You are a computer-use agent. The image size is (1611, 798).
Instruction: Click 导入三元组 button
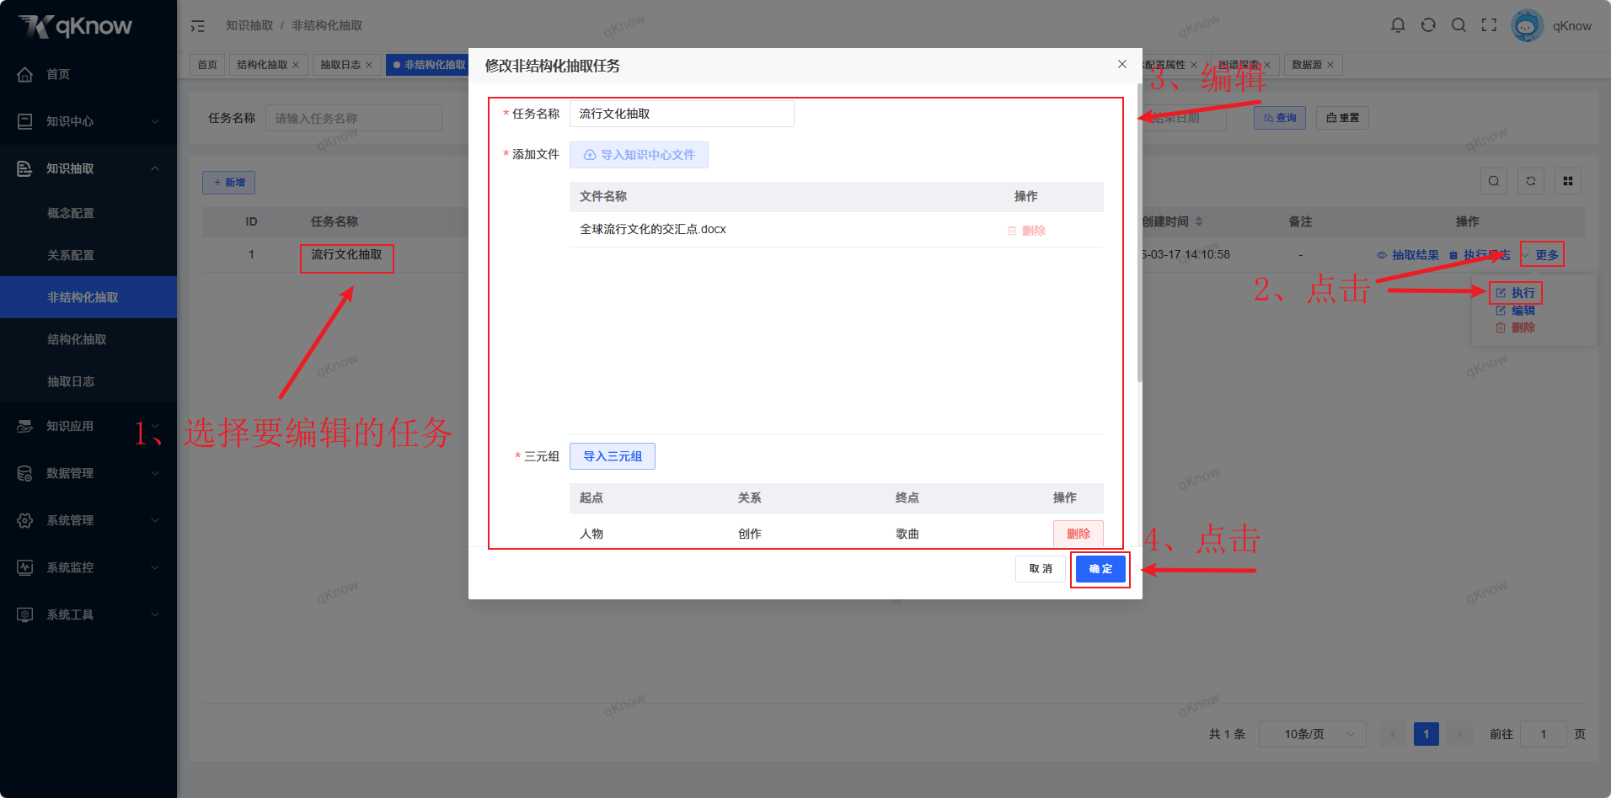click(613, 456)
